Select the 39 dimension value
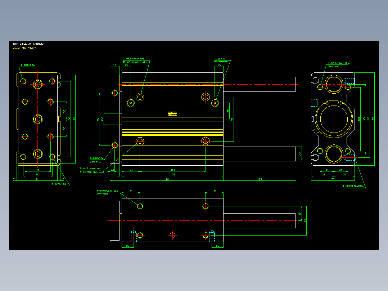The width and height of the screenshot is (388, 291). pos(323,175)
